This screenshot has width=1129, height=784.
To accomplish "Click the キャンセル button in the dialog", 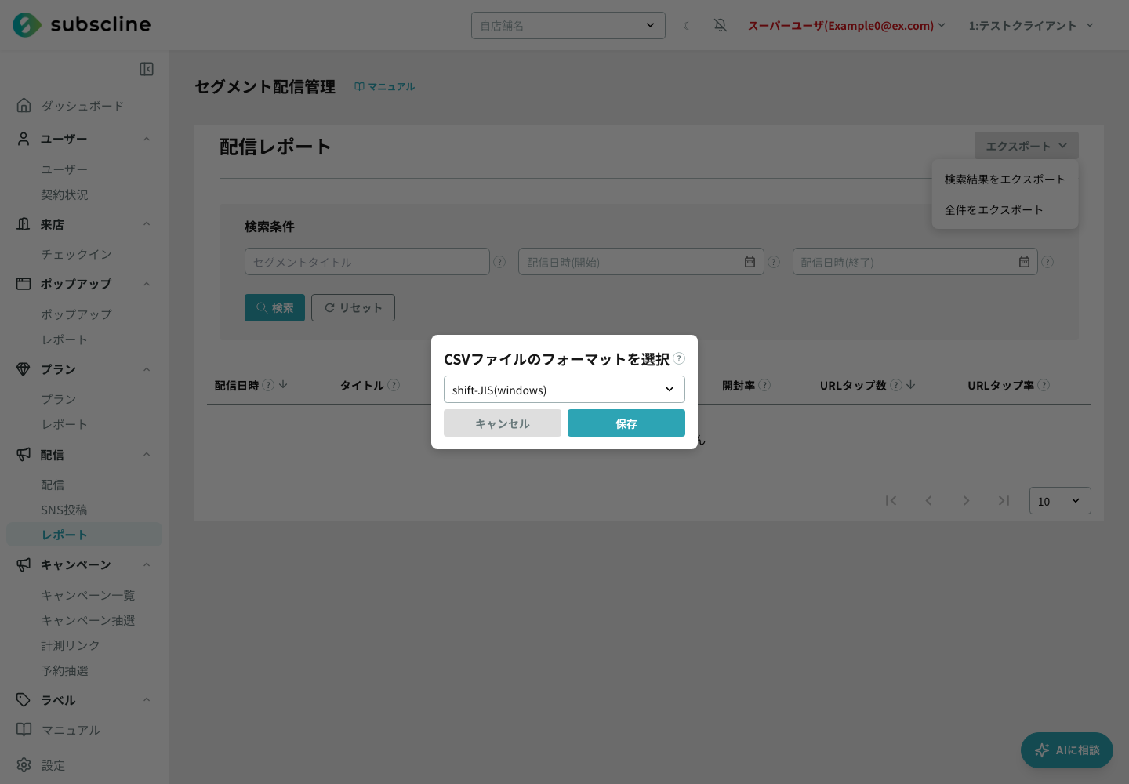I will (503, 423).
